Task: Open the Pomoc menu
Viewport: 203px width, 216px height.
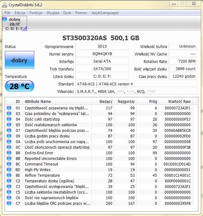Action: click(x=81, y=13)
